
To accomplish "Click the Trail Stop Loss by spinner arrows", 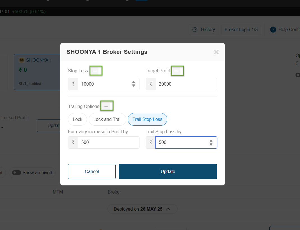I will coord(211,142).
